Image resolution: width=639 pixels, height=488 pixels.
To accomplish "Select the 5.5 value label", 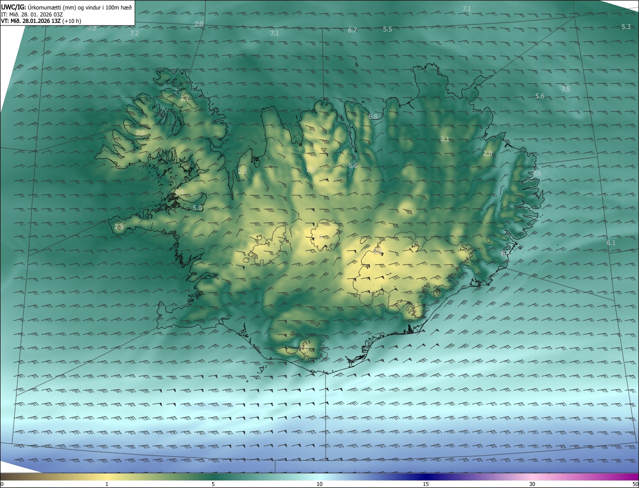I will pyautogui.click(x=387, y=29).
